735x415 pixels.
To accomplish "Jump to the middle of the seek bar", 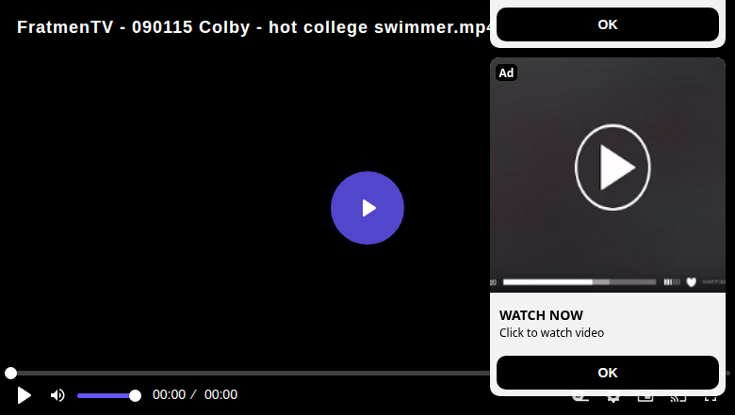I will [367, 373].
